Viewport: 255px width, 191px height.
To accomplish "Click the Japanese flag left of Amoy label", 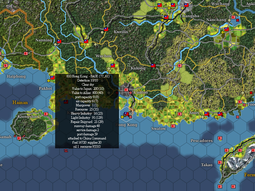I will [x=180, y=114].
